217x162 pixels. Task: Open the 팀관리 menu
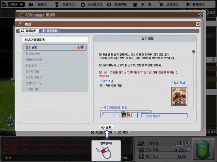click(x=37, y=5)
